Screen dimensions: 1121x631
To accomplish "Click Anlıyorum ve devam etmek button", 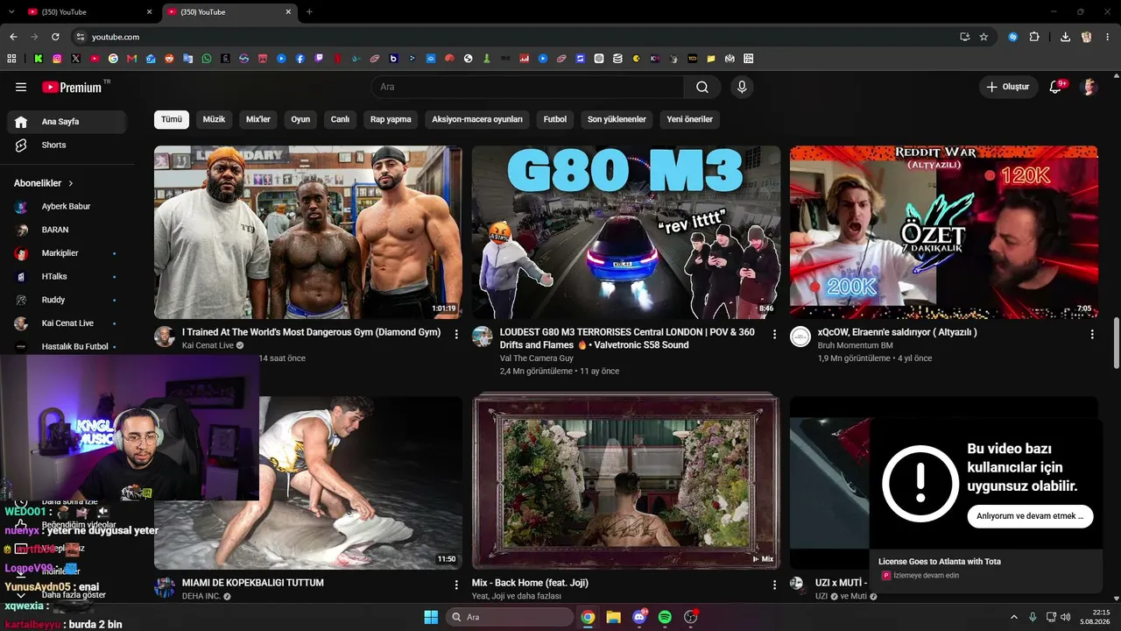I will [1030, 516].
